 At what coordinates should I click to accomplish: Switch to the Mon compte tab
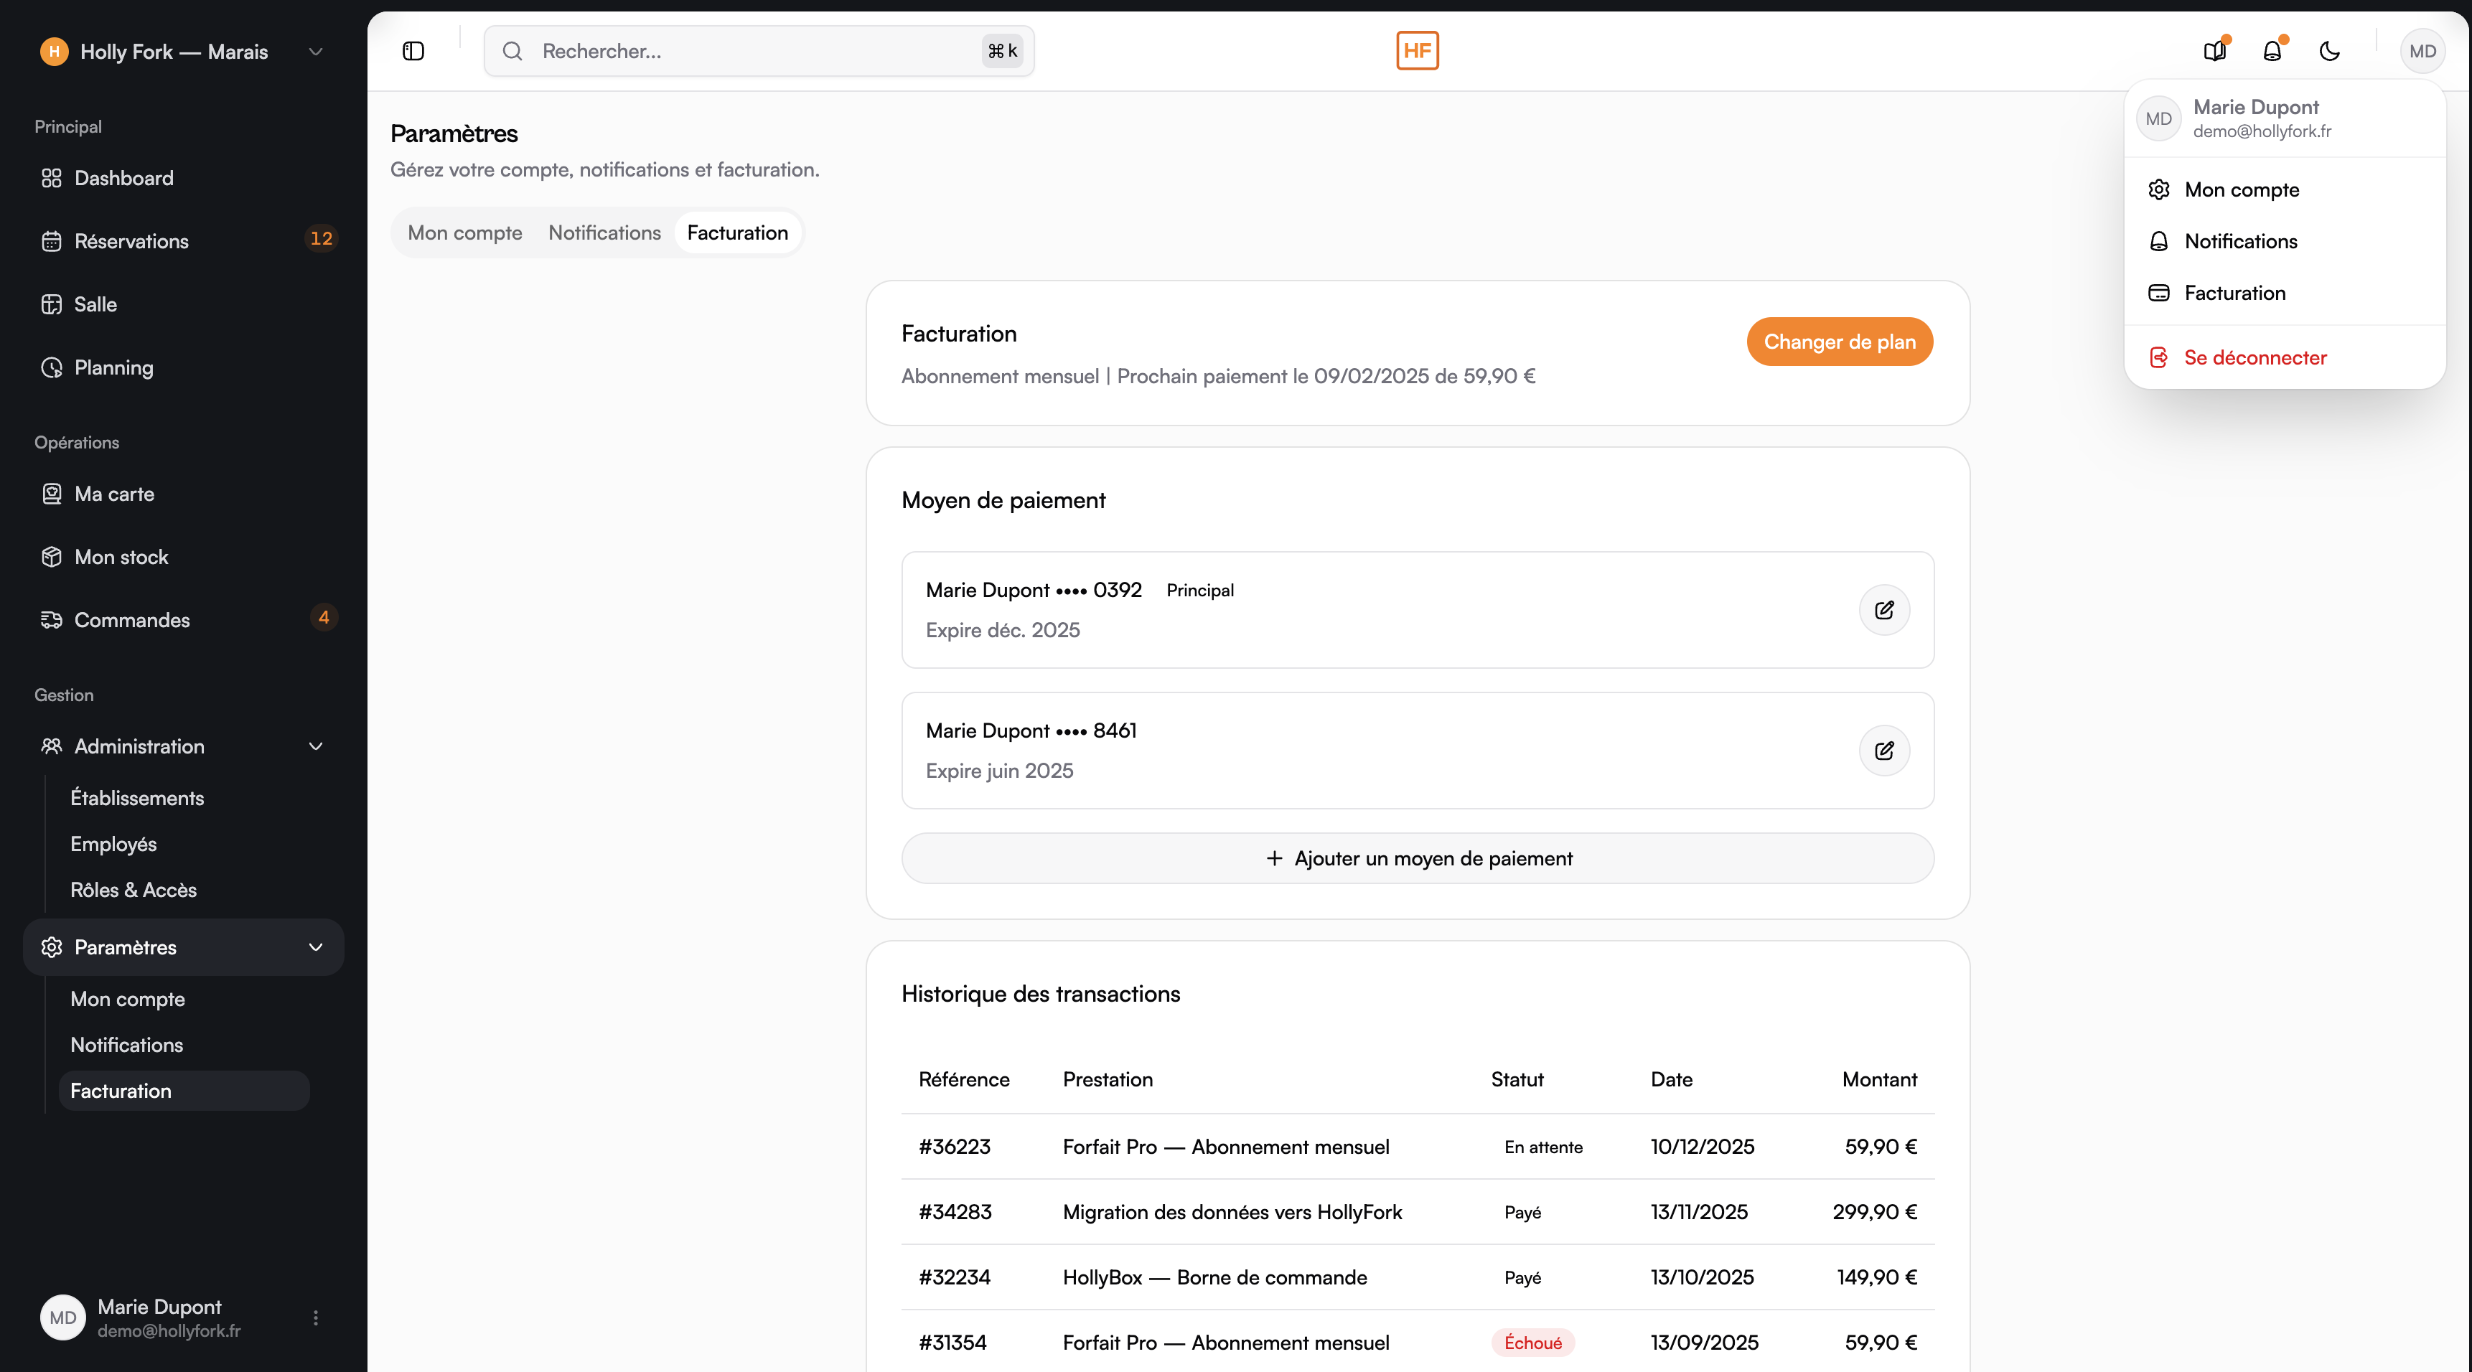click(x=464, y=233)
